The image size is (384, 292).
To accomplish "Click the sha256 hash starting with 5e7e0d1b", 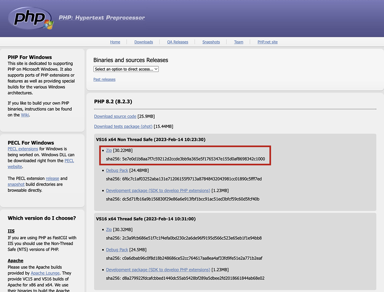I will pos(194,159).
